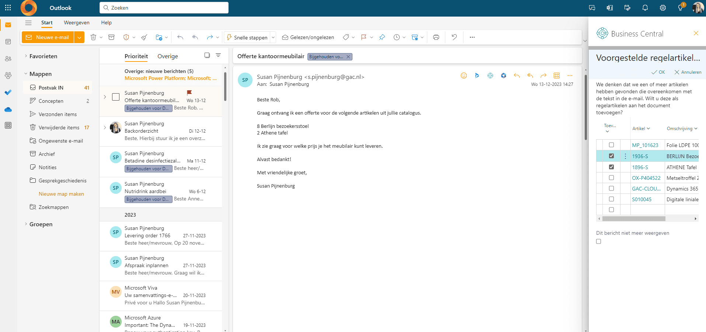Forward the message from the toolbar
This screenshot has height=332, width=706.
210,37
